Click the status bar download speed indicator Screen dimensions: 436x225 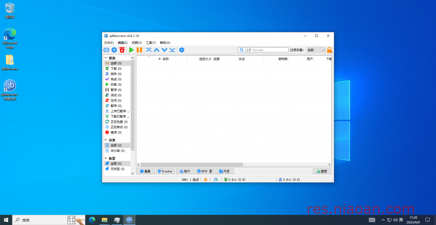pyautogui.click(x=235, y=180)
